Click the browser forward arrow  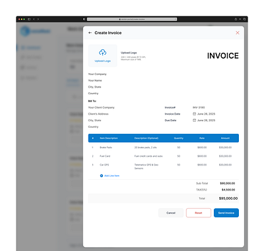(38, 19)
